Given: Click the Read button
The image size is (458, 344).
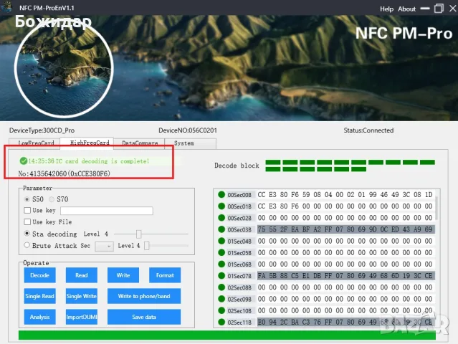Looking at the screenshot, I should [82, 275].
